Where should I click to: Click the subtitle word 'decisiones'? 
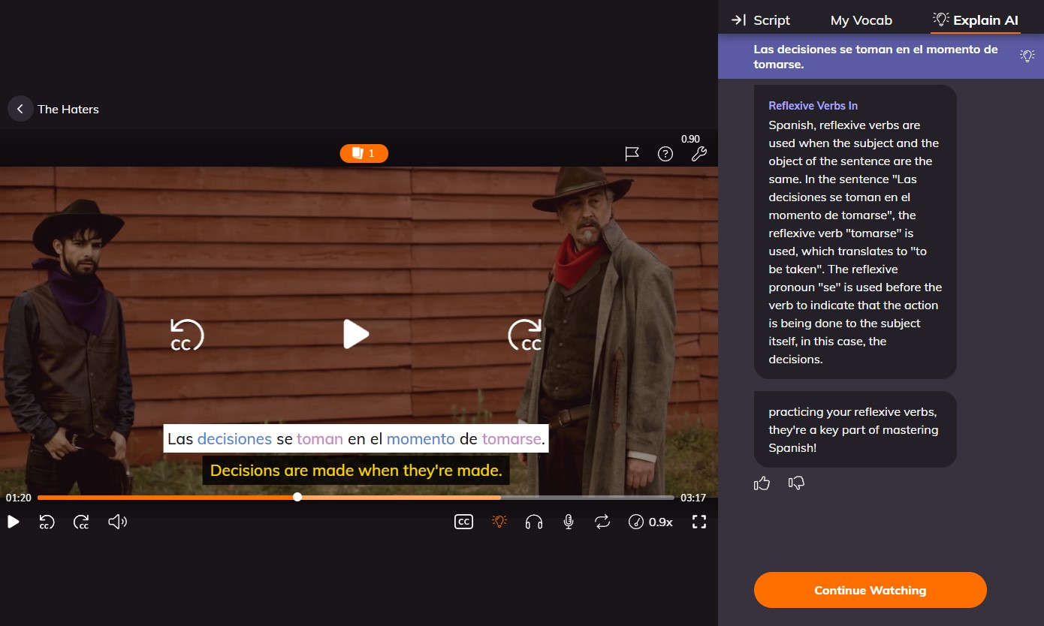234,439
